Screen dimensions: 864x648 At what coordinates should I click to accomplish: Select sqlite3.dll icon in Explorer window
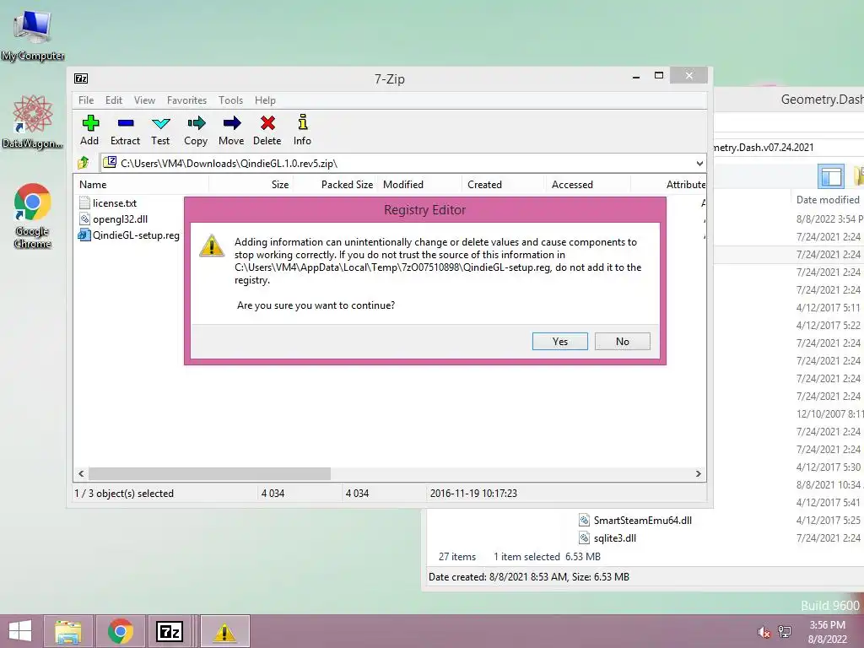(584, 537)
